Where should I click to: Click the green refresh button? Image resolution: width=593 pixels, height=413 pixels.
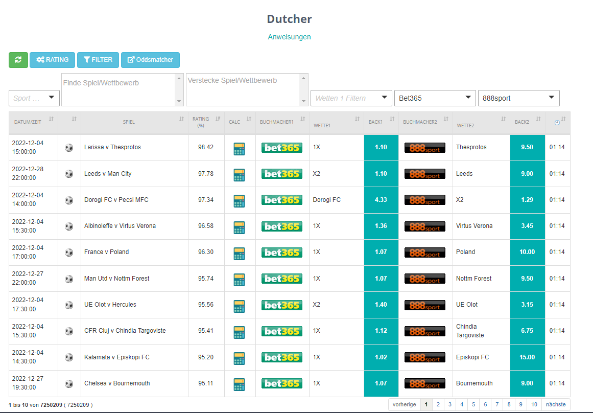coord(18,60)
